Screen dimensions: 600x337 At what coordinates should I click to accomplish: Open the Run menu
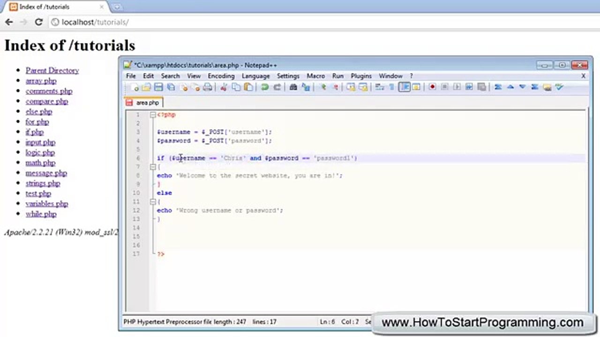(x=337, y=76)
